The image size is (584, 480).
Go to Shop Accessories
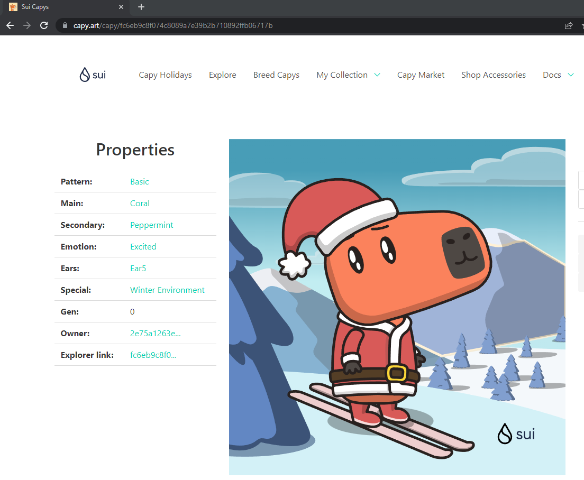coord(494,75)
